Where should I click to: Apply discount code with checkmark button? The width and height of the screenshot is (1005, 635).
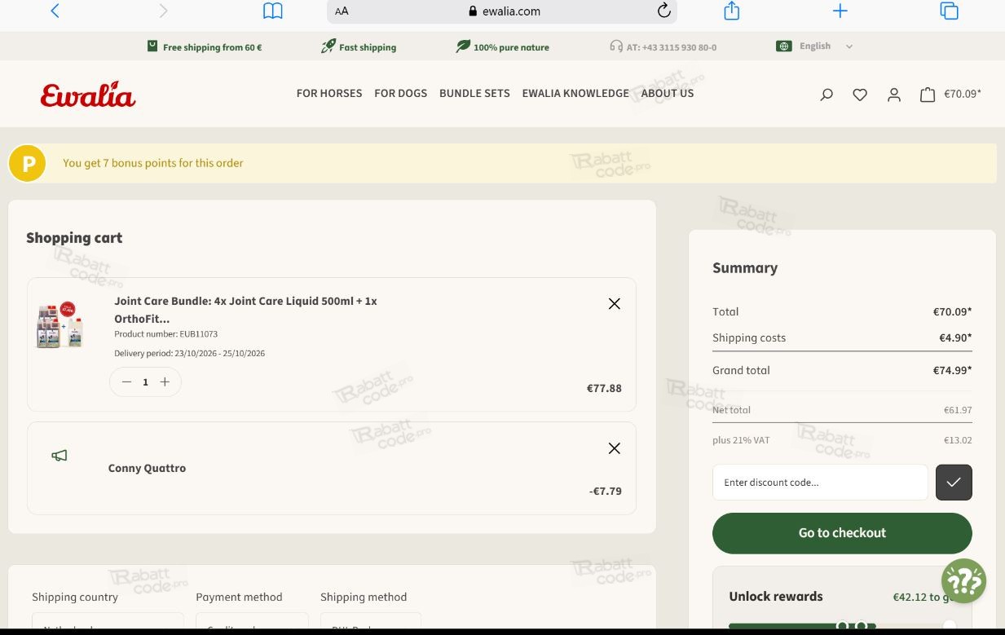click(x=954, y=482)
